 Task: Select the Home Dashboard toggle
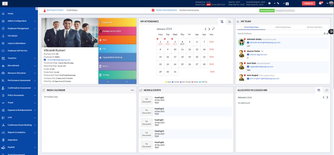click(x=267, y=11)
